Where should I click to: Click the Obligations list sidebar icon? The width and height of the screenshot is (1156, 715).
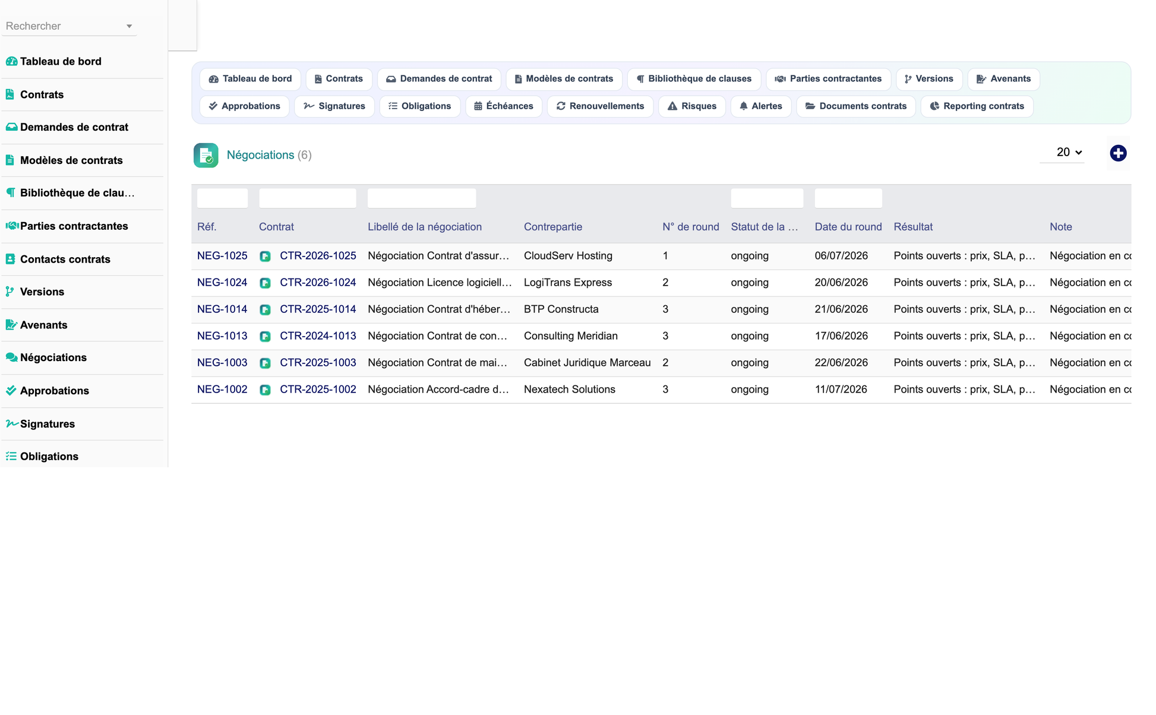(x=11, y=456)
